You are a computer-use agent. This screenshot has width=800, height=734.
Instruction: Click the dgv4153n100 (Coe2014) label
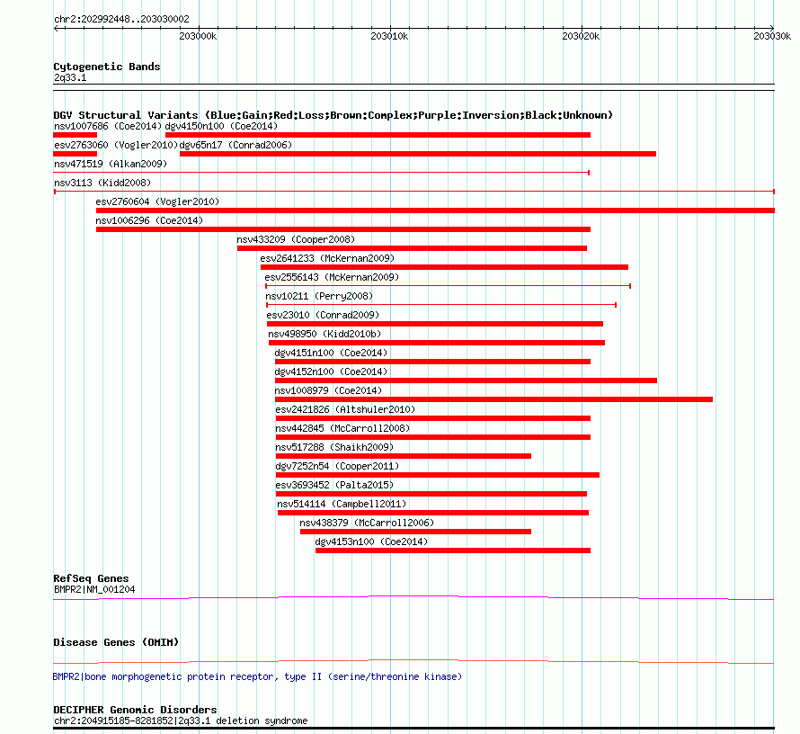[x=371, y=542]
